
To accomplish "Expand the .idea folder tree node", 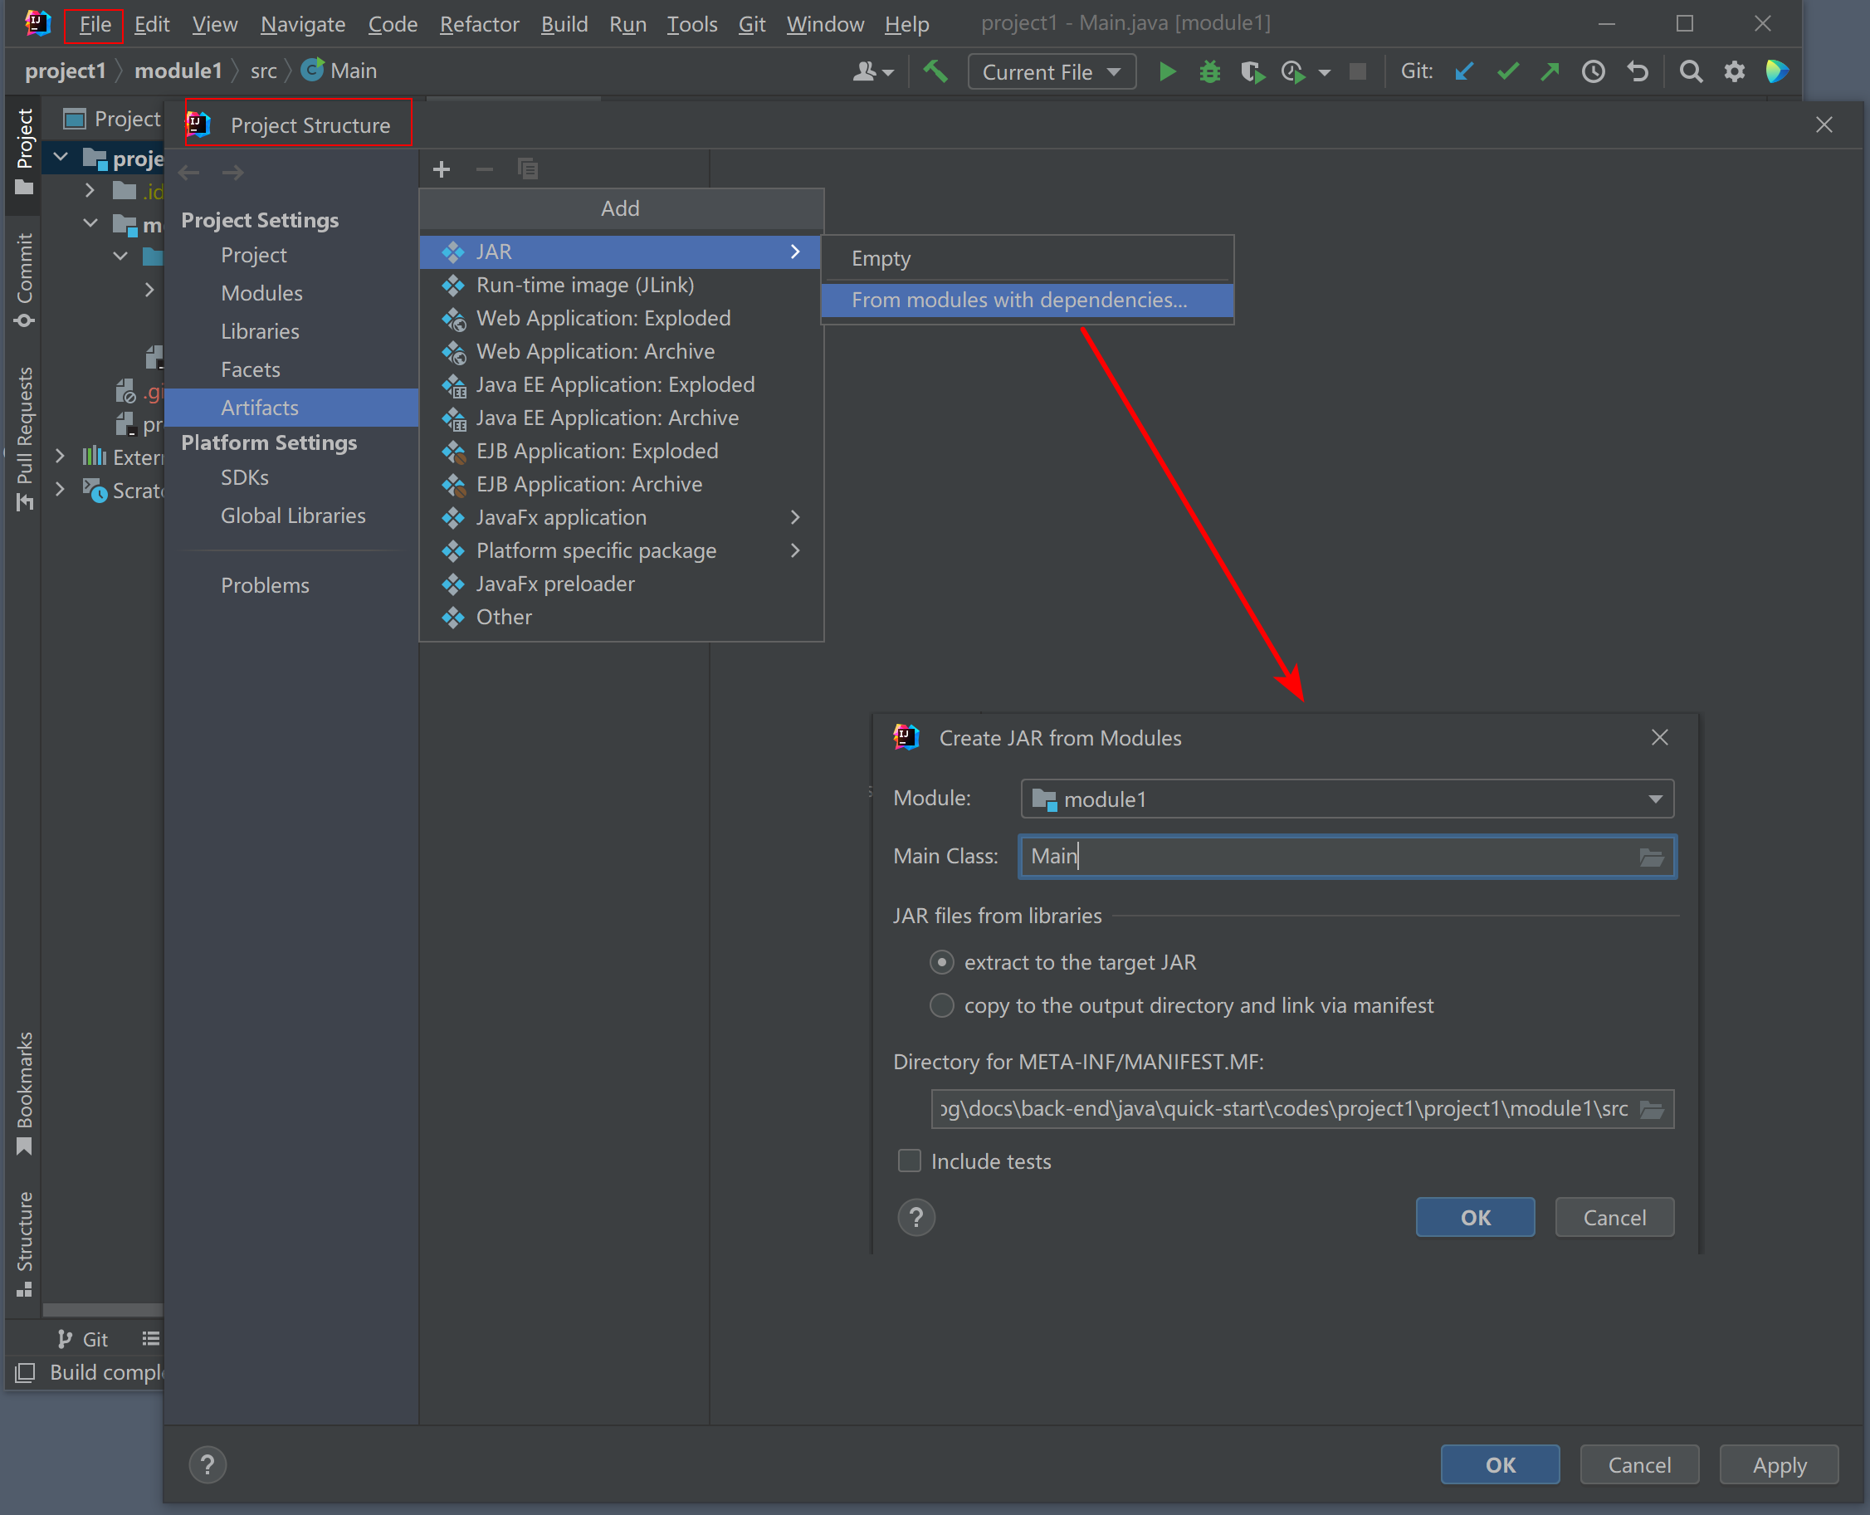I will click(89, 189).
